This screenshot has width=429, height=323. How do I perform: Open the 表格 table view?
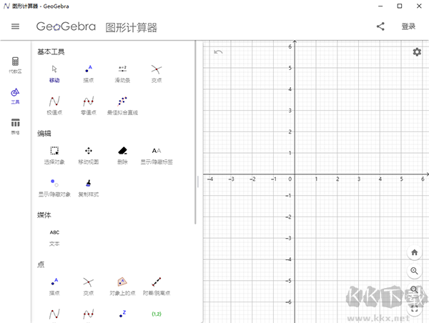(x=15, y=126)
